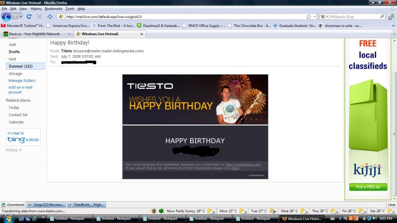
Task: Open the kings.112.the.new download item
Action: 46,205
